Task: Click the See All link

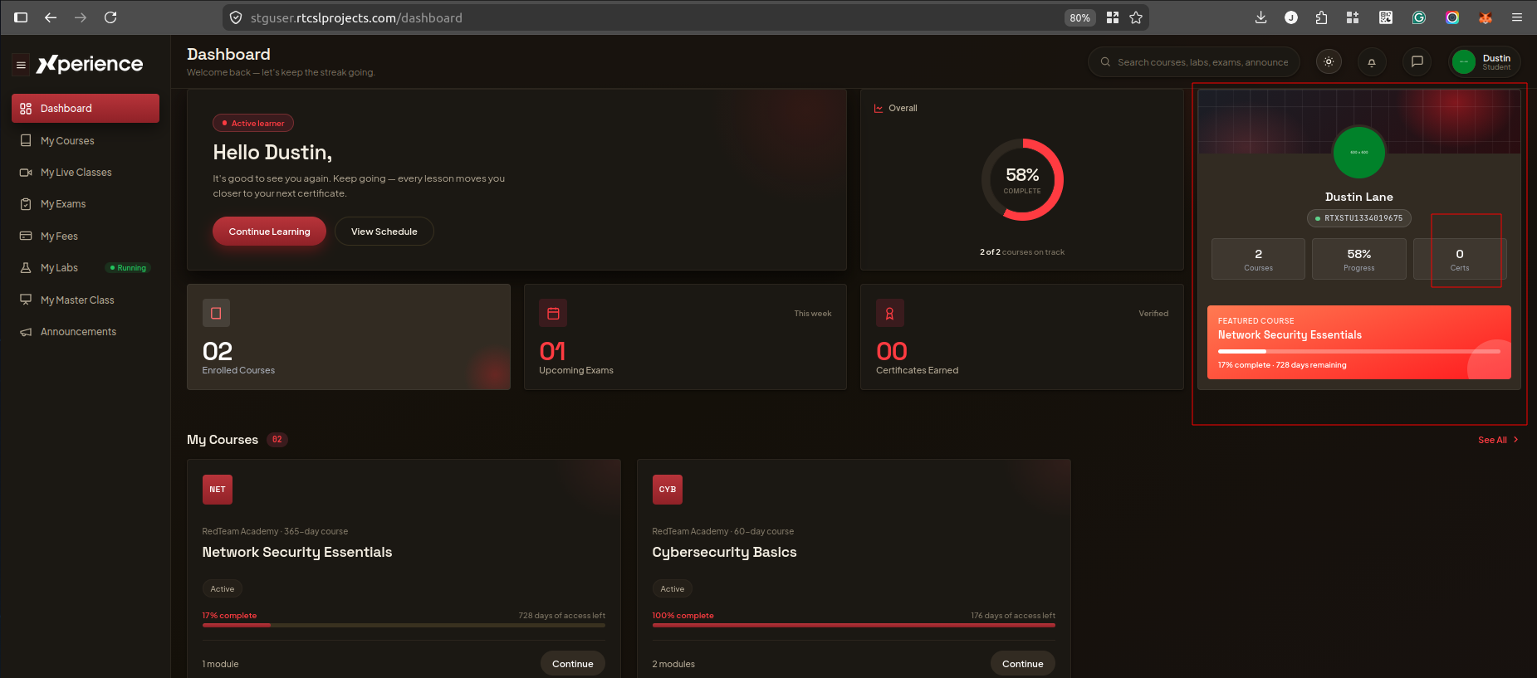Action: (1492, 441)
